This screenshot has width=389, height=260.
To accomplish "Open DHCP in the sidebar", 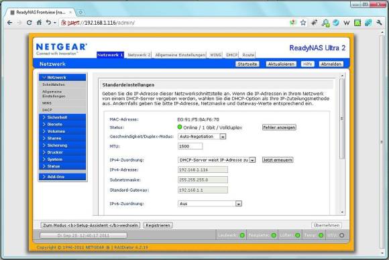I will [47, 110].
